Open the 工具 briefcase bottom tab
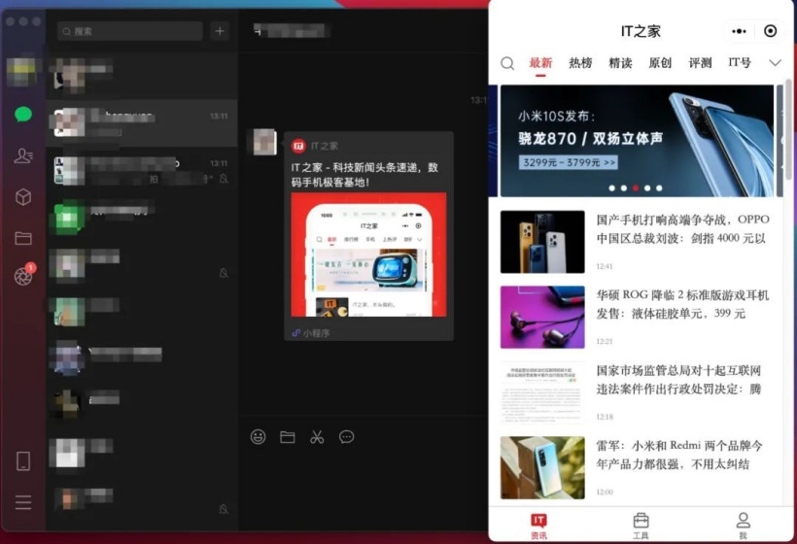The image size is (797, 544). [641, 527]
